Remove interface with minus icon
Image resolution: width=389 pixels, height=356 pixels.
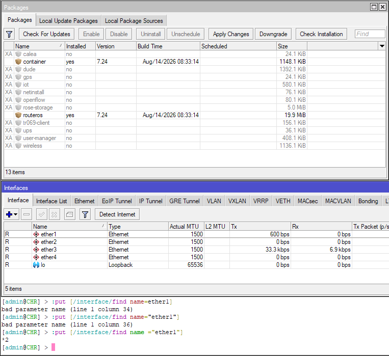[27, 214]
